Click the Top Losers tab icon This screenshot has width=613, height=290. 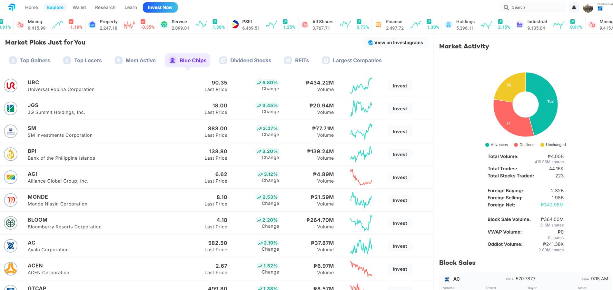click(67, 60)
